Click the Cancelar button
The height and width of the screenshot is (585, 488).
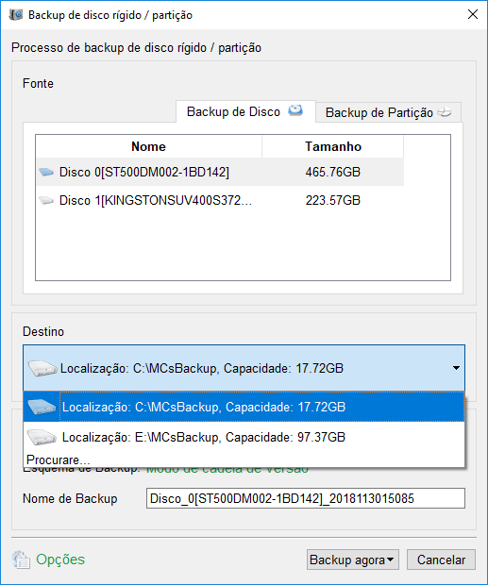click(441, 560)
